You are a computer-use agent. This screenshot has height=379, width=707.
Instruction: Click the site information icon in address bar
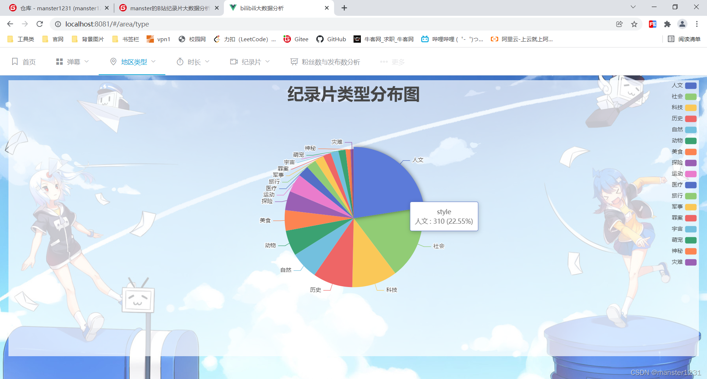tap(58, 24)
